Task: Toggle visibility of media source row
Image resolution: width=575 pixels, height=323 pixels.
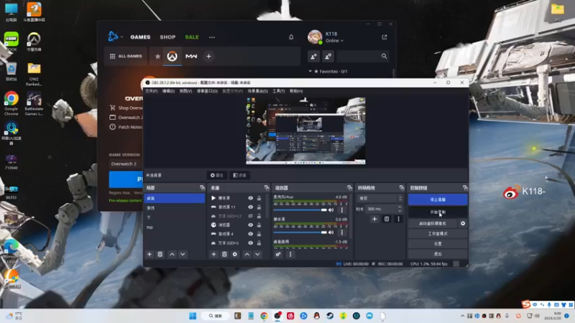Action: [x=250, y=198]
